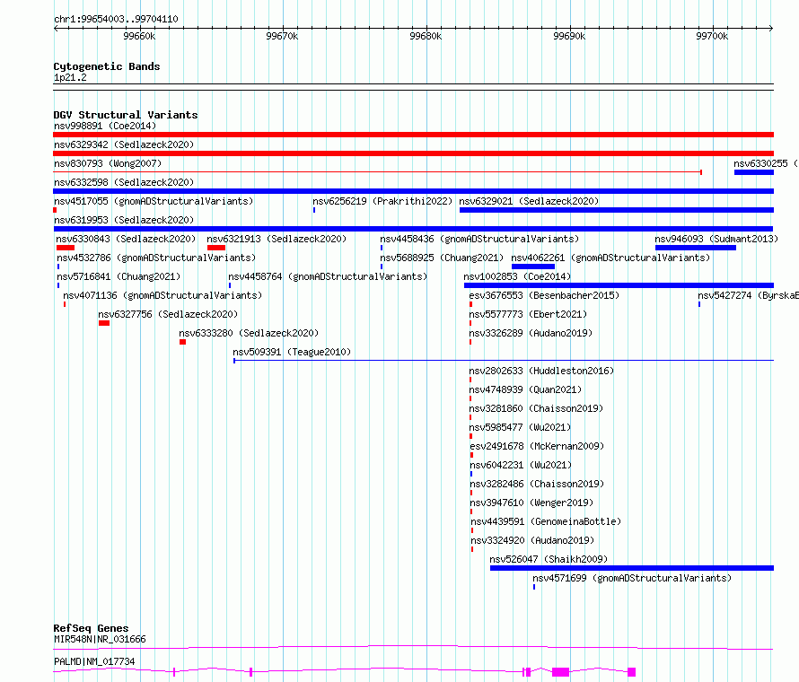Viewport: 799px width, 682px height.
Task: Click nsv526047 (Shaikh2009) label
Action: point(549,559)
